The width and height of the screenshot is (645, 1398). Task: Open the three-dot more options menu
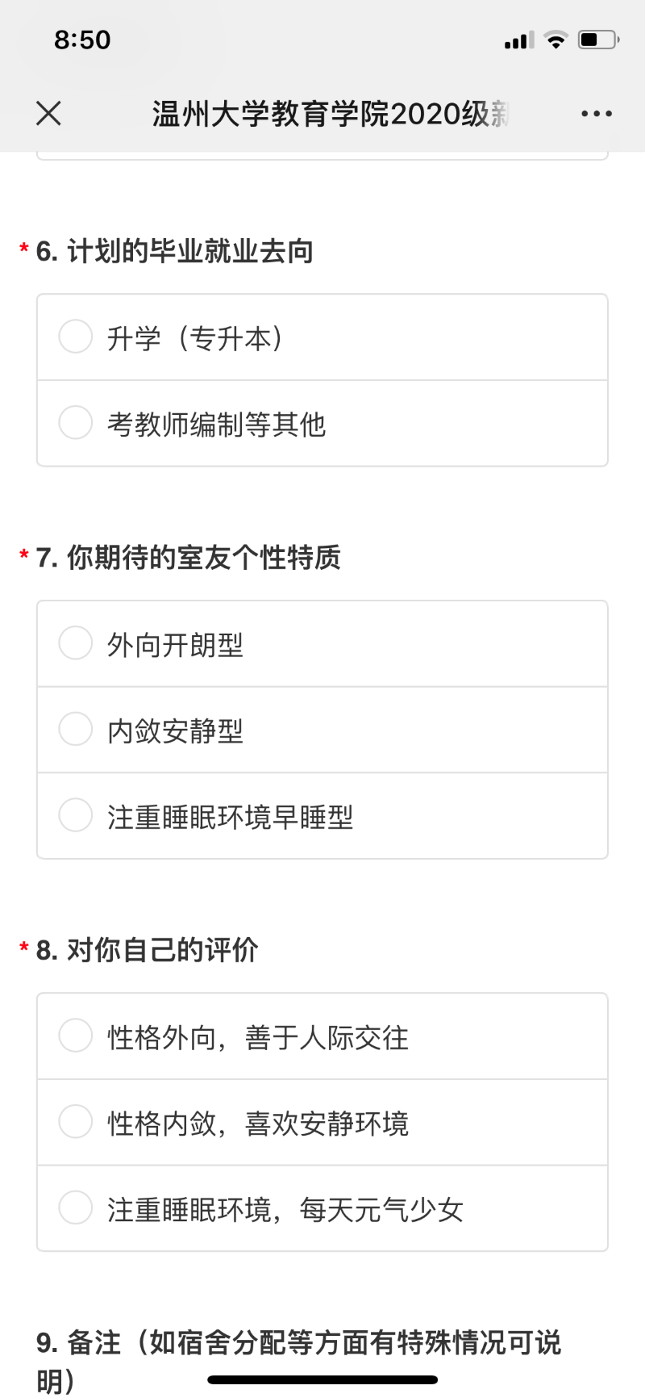[x=596, y=114]
